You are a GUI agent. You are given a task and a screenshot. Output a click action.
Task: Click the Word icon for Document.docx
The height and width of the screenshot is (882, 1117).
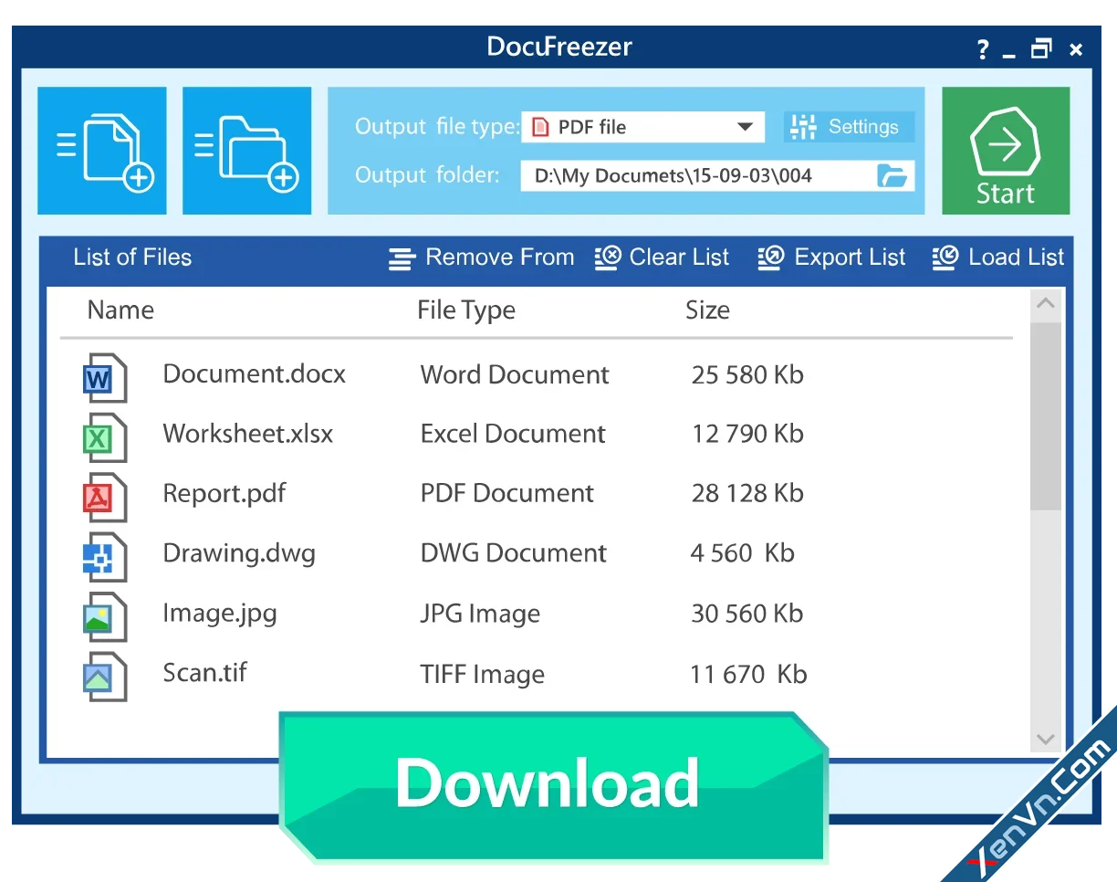[103, 377]
